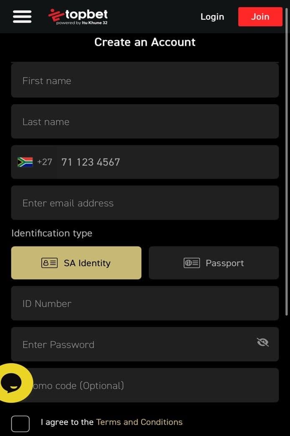The image size is (290, 436).
Task: Click the SA Identity card icon
Action: (x=50, y=263)
